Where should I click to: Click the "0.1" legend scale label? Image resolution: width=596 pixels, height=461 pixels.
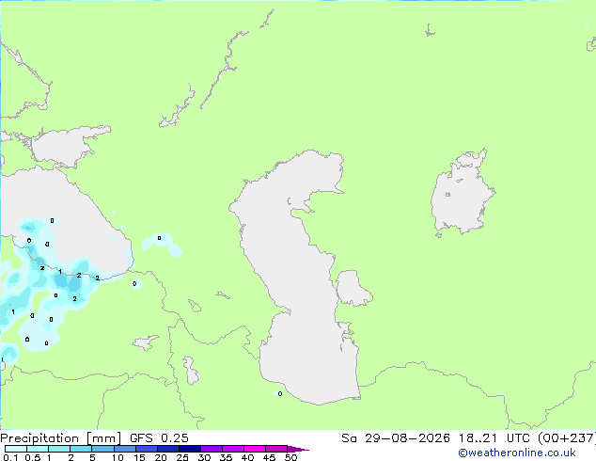(x=10, y=457)
